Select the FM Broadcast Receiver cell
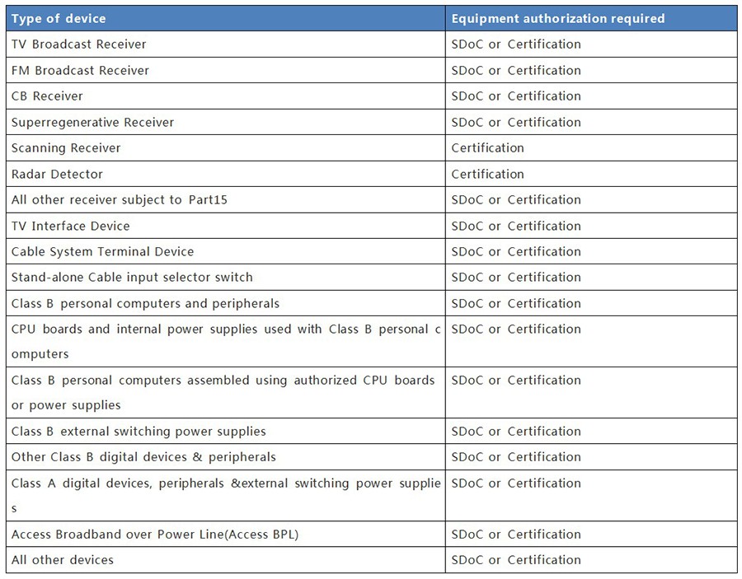Viewport: 742px width, 579px height. point(81,71)
